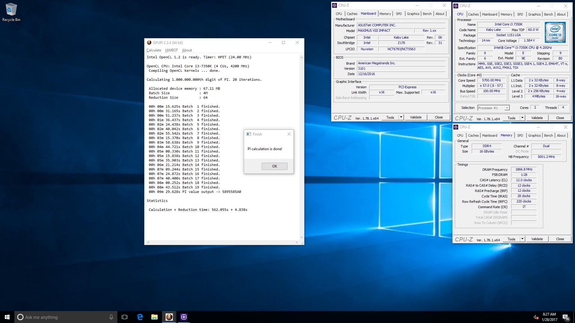Click the Cortana microphone icon
The height and width of the screenshot is (323, 575).
(x=111, y=317)
